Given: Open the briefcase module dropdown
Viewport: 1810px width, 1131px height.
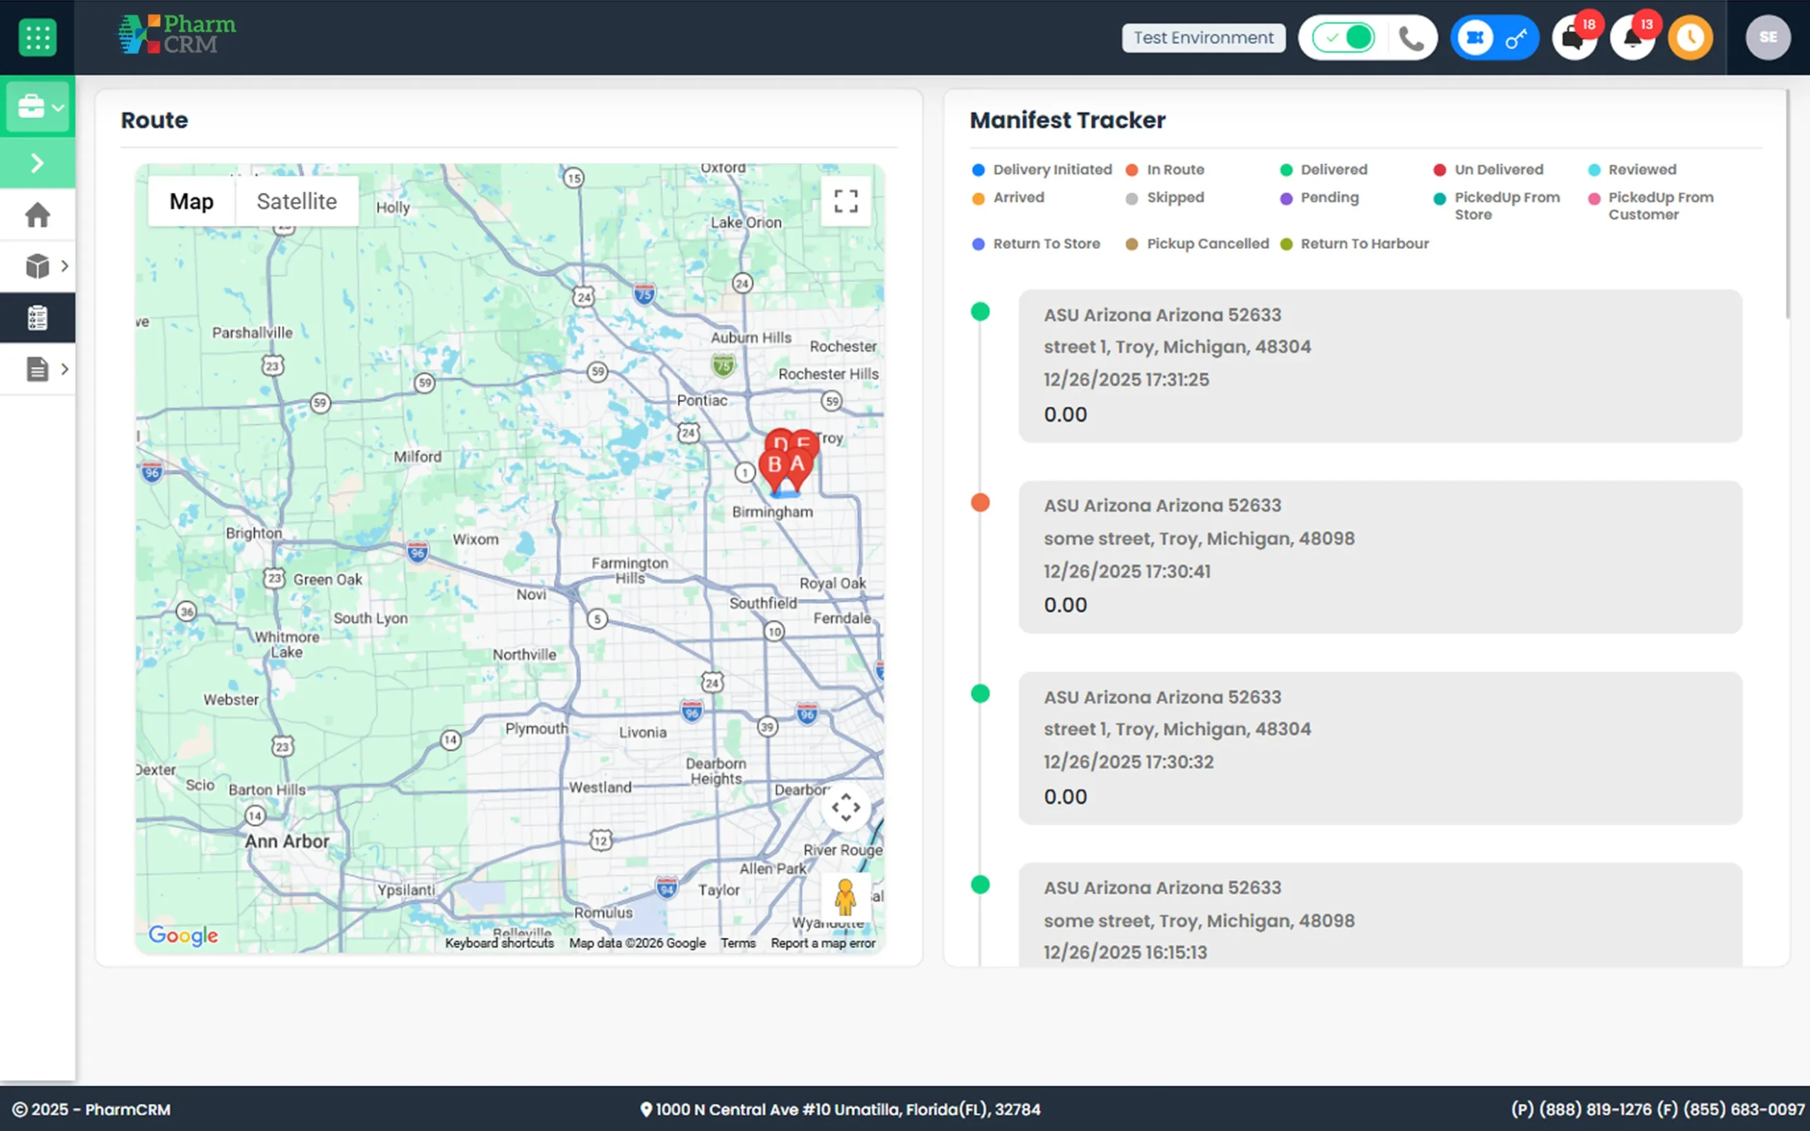Looking at the screenshot, I should click(38, 107).
